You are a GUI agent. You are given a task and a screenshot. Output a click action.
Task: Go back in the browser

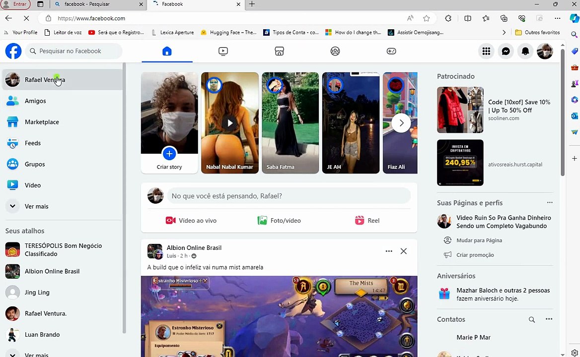(x=8, y=18)
